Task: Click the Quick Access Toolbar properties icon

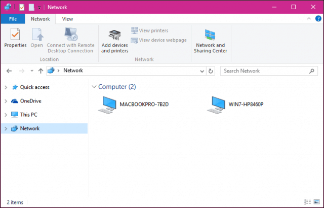Action: coord(22,7)
